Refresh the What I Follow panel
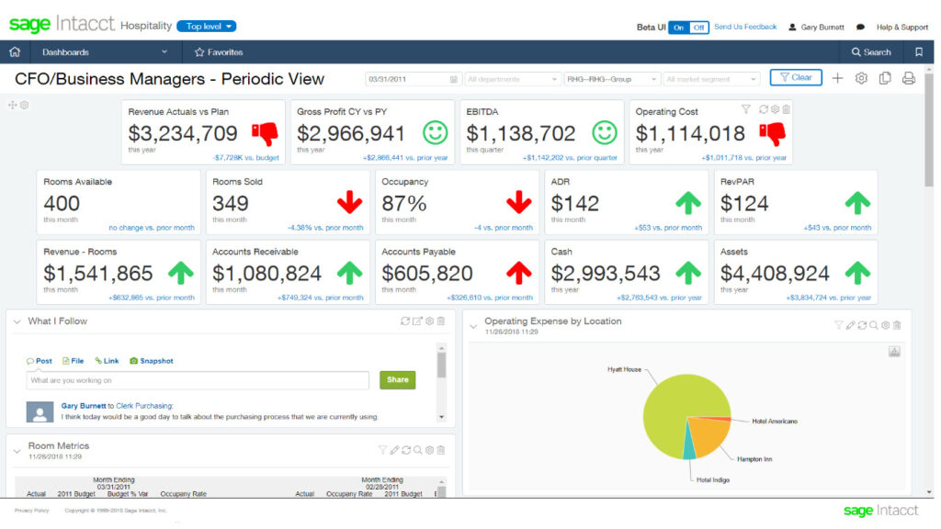941x529 pixels. click(x=405, y=321)
